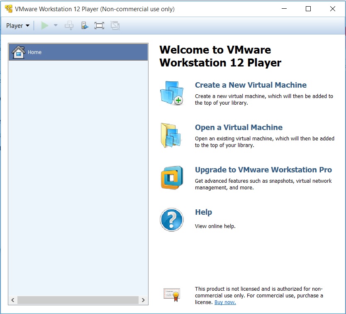
Task: Click Create a New Virtual Machine link
Action: click(x=251, y=85)
